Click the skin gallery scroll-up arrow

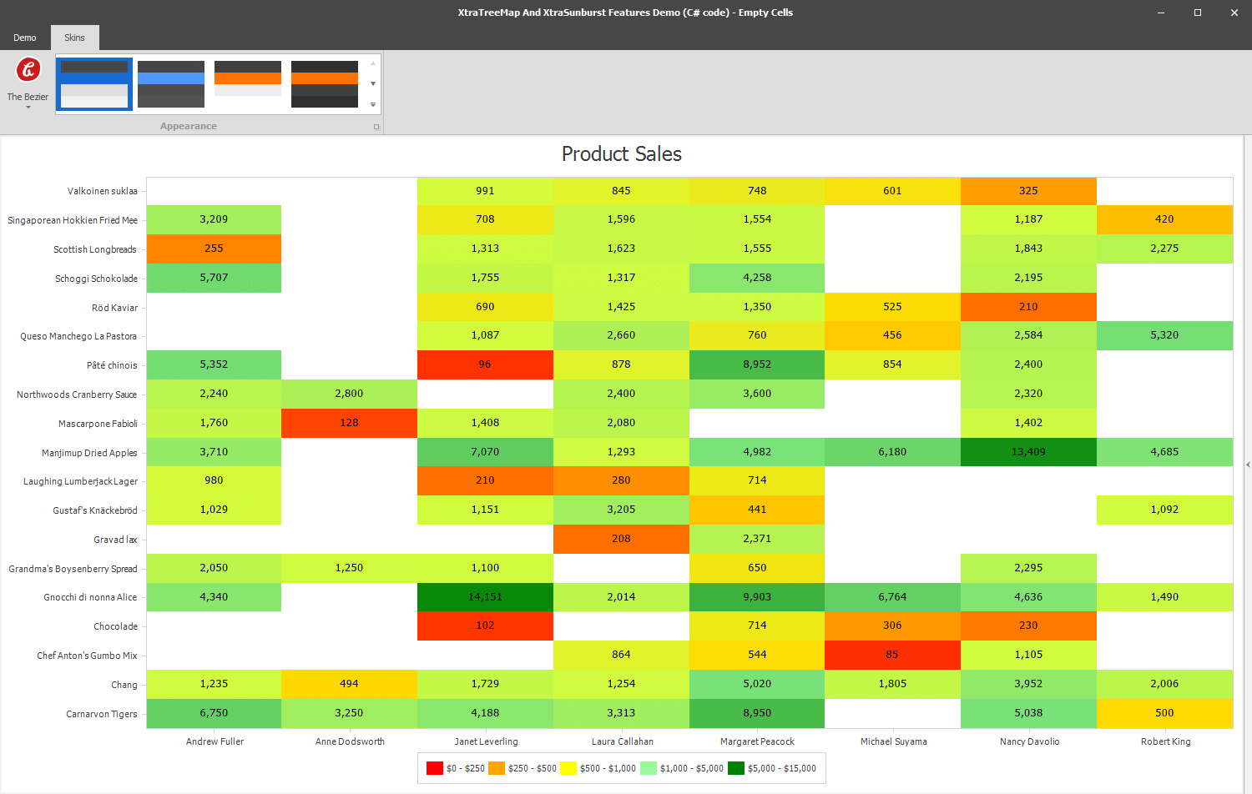click(x=372, y=62)
